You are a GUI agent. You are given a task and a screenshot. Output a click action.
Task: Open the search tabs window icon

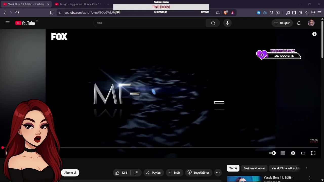(278, 13)
